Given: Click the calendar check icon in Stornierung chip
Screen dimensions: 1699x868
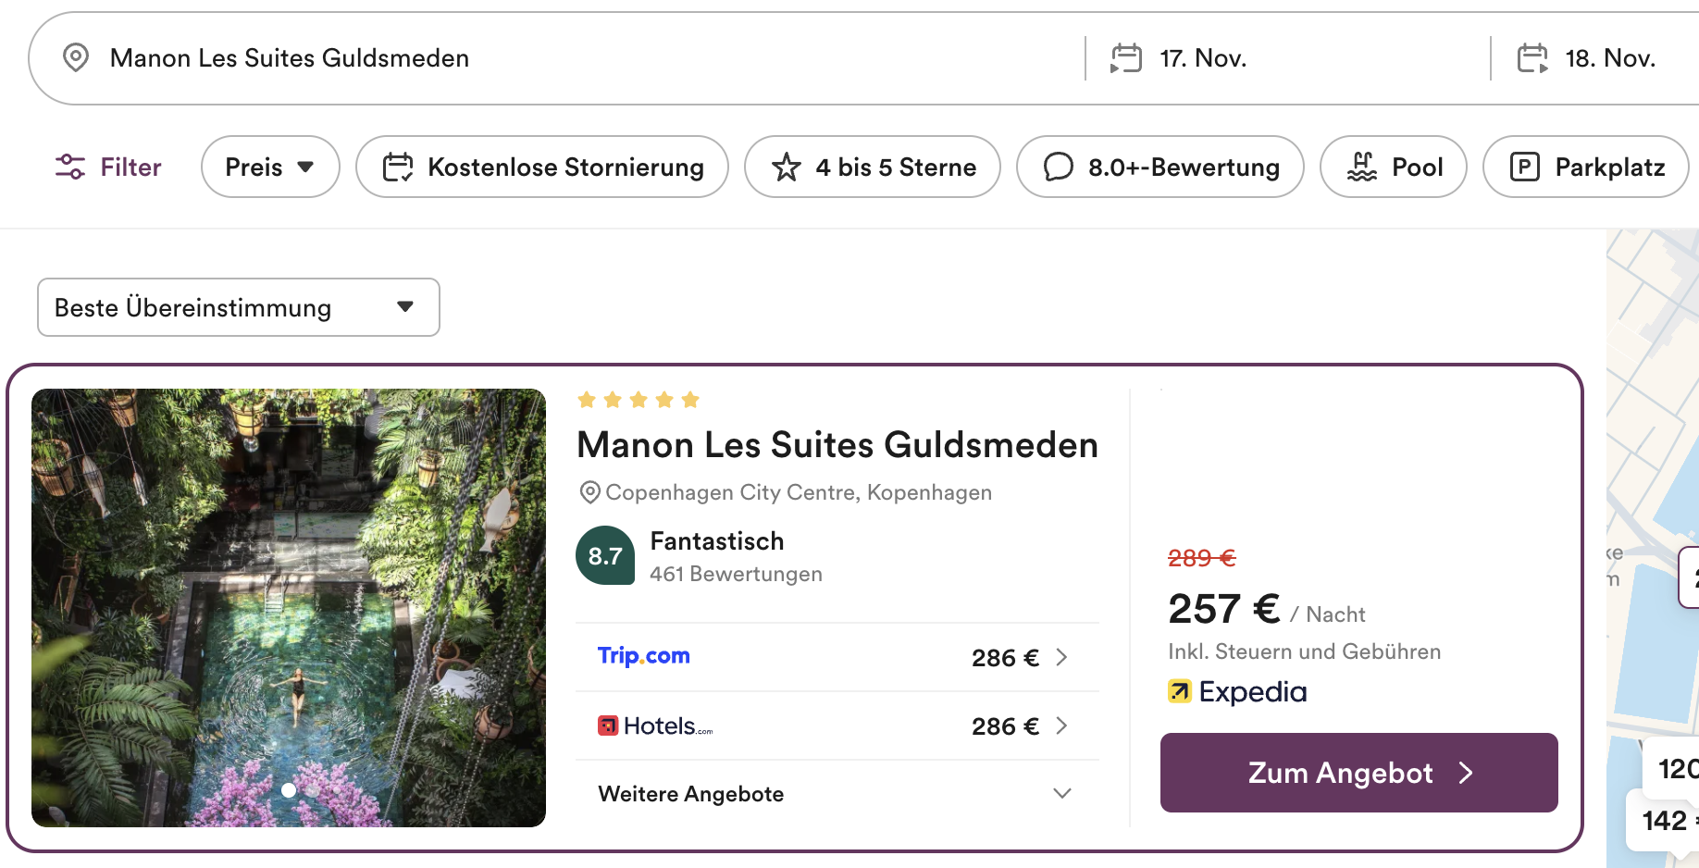Looking at the screenshot, I should (398, 167).
